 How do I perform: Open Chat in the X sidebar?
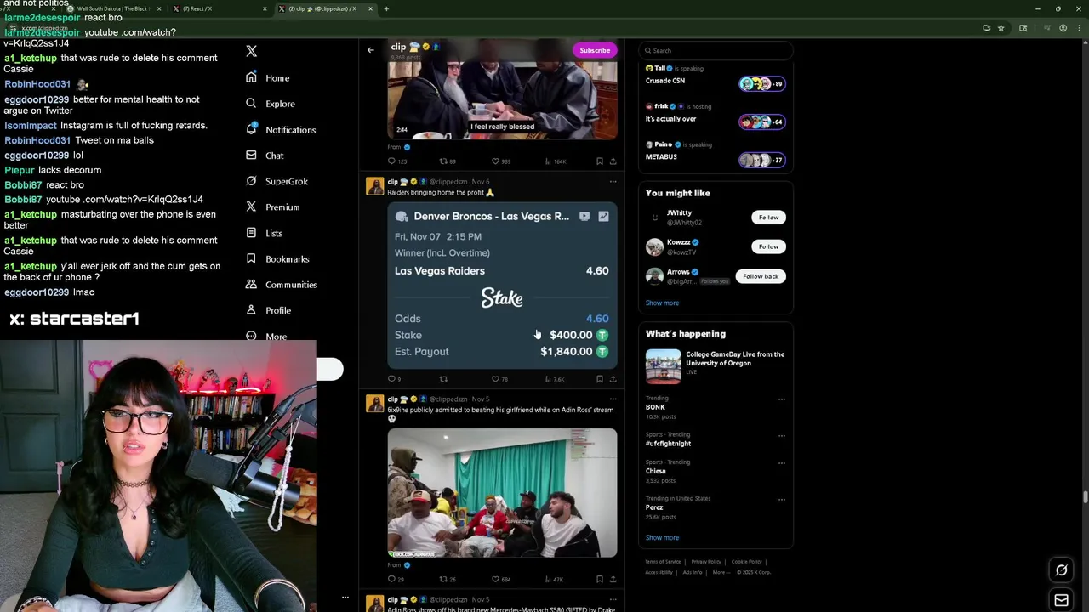click(x=264, y=156)
